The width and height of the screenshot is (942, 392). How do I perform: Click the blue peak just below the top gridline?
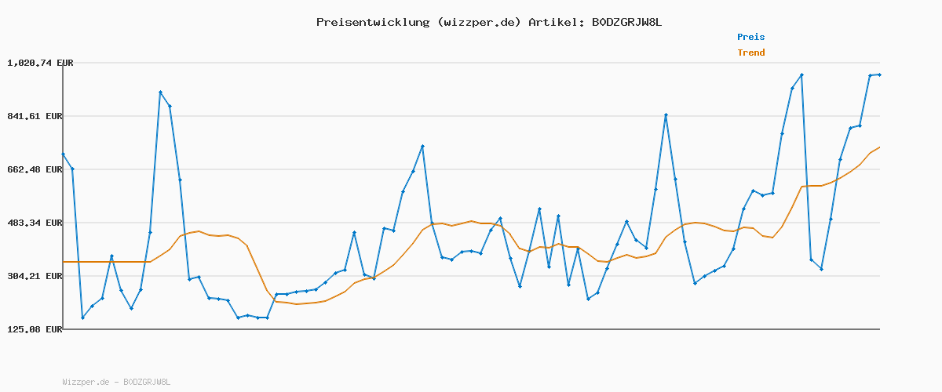click(801, 75)
